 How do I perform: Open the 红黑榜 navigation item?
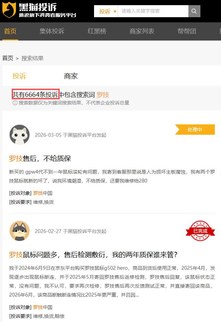[97, 31]
